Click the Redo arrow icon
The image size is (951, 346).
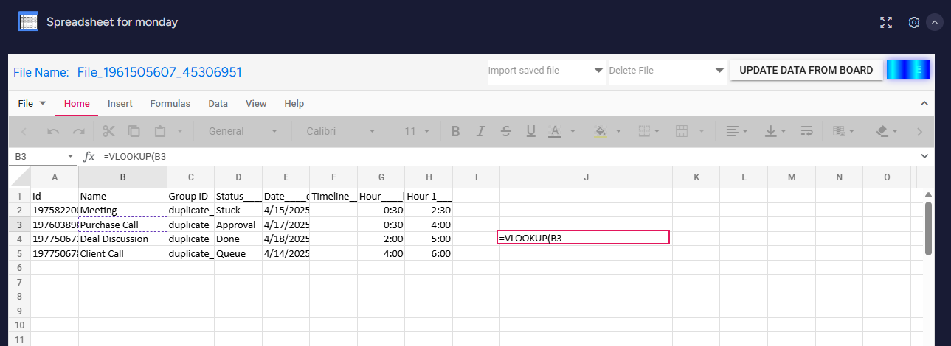[78, 131]
